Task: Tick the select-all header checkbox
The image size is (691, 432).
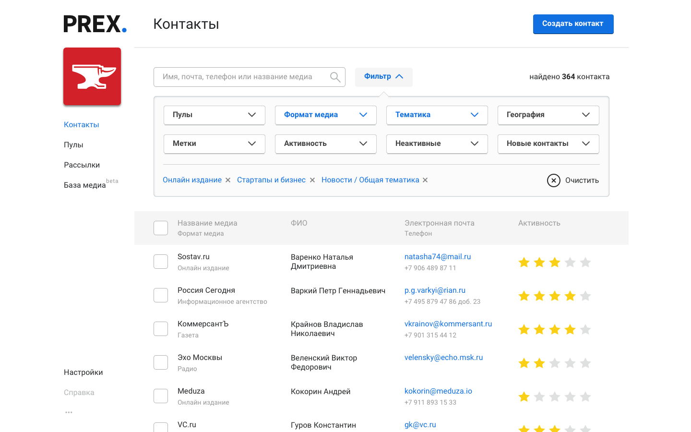Action: coord(161,228)
